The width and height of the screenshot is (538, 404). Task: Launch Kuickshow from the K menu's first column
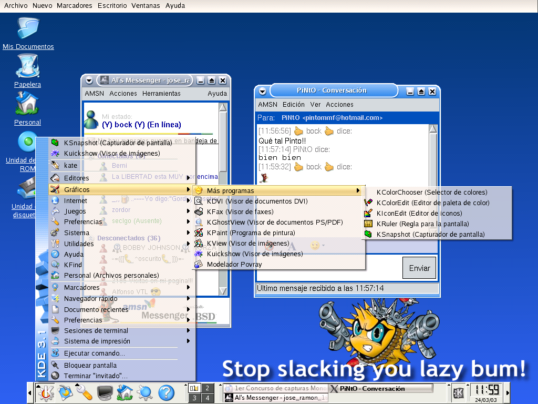click(122, 153)
